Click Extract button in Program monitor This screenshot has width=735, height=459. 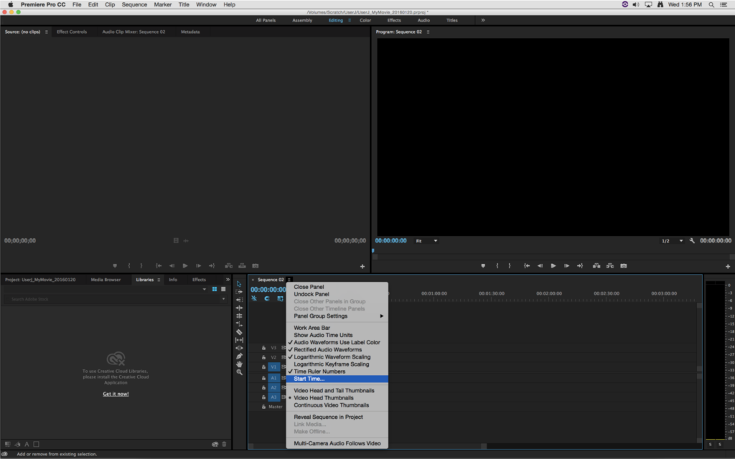(610, 265)
